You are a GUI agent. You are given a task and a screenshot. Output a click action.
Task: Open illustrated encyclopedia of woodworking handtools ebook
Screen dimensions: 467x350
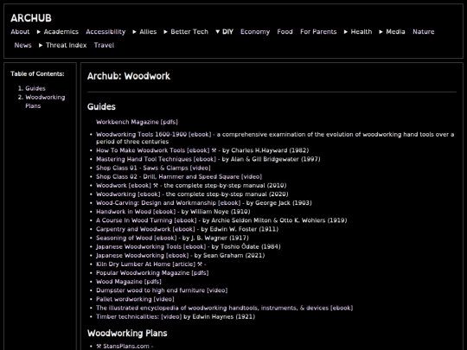[224, 308]
